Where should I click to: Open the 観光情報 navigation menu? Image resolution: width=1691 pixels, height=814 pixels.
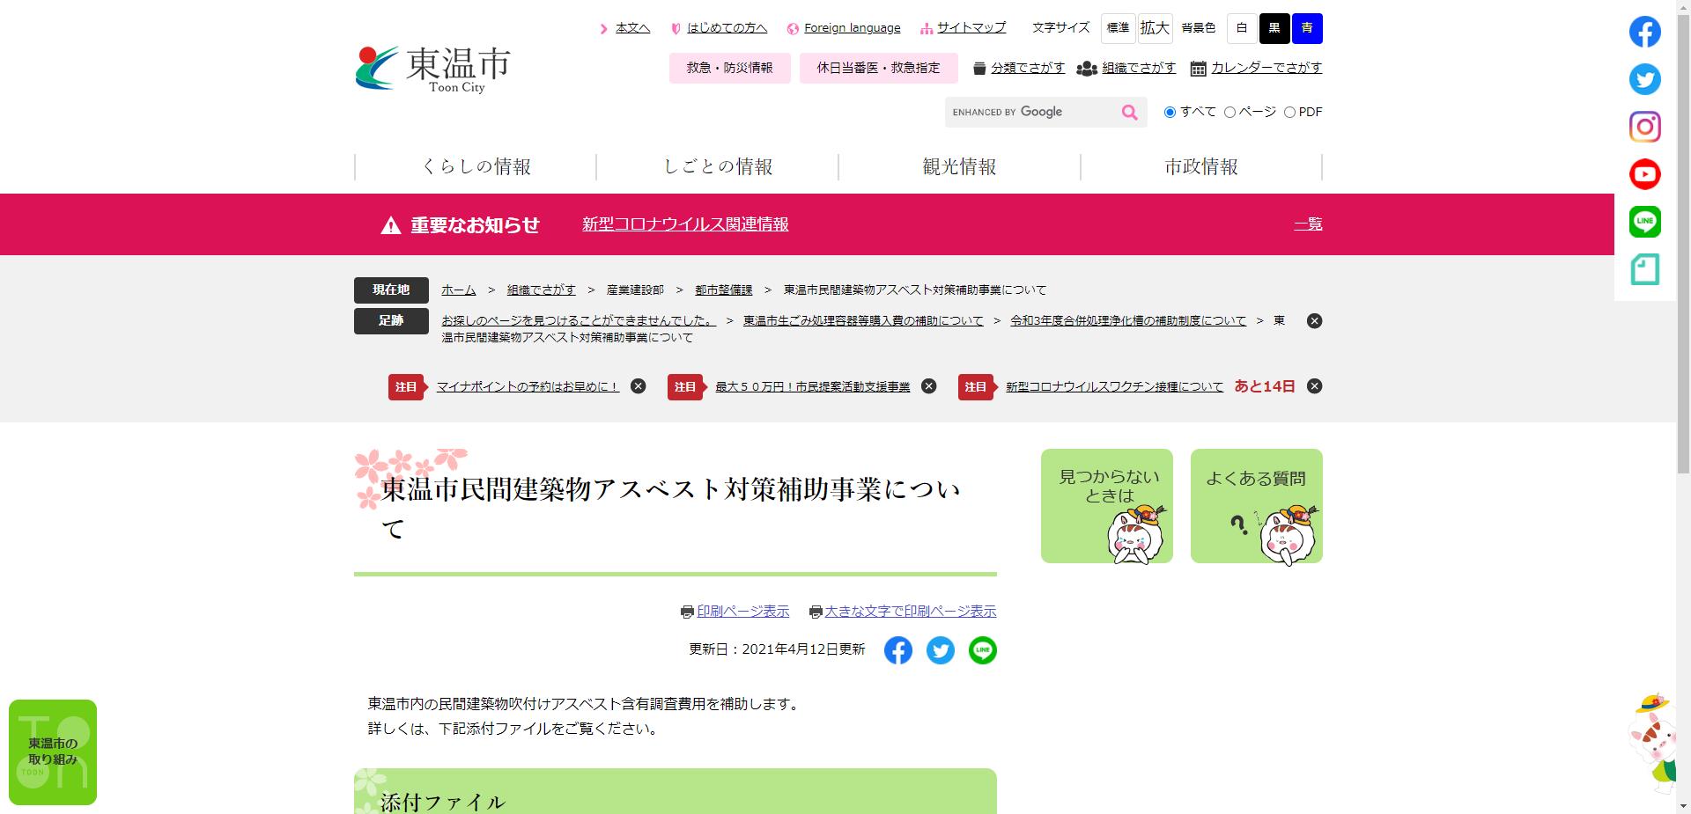(x=959, y=166)
